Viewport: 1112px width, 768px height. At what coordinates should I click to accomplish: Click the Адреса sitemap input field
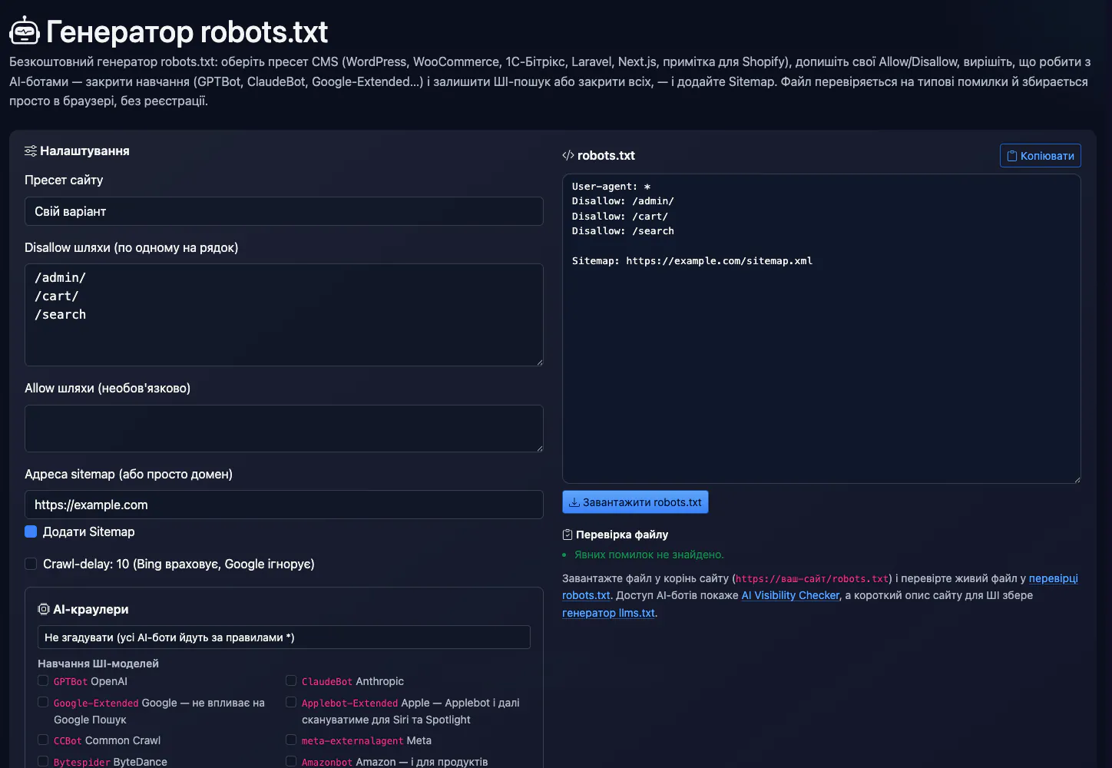click(x=284, y=505)
